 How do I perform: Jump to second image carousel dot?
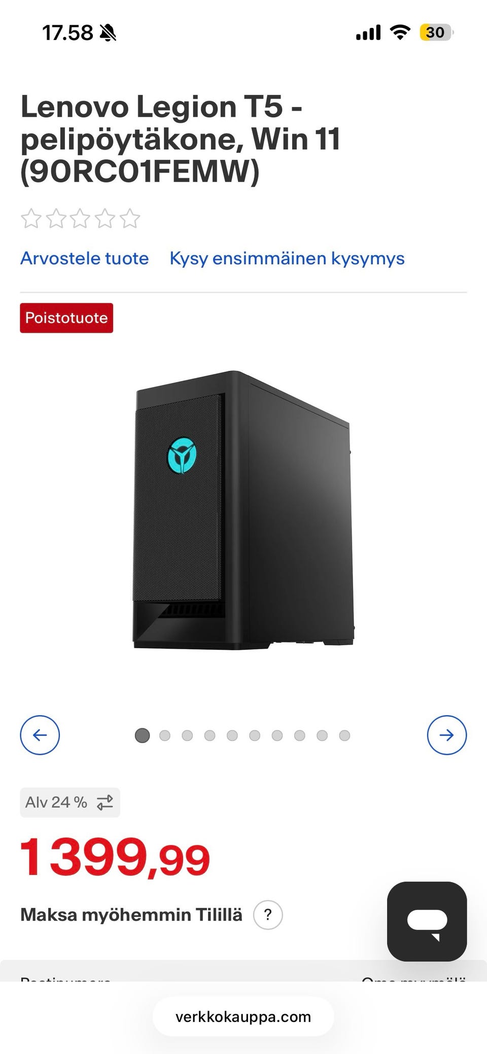coord(165,735)
